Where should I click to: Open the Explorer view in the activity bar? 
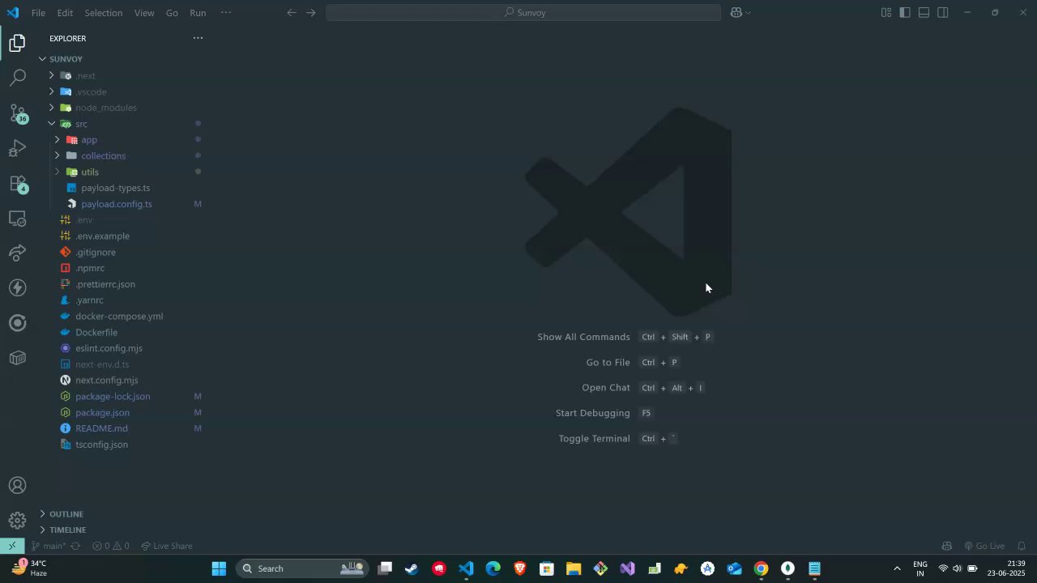tap(17, 43)
